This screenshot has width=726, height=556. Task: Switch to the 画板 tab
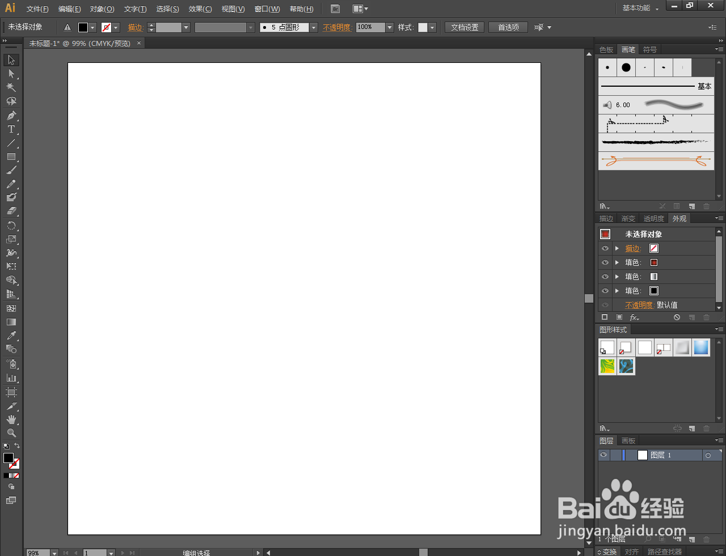point(628,441)
